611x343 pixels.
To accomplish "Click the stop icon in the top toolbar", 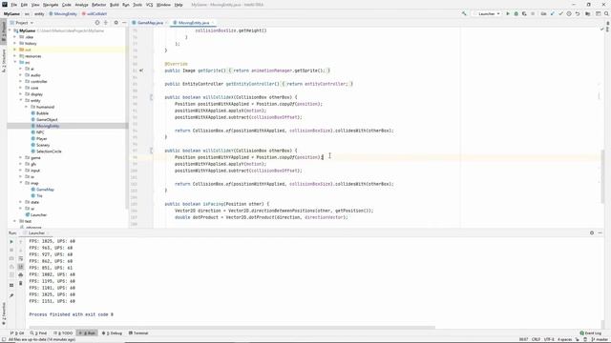I will click(533, 13).
